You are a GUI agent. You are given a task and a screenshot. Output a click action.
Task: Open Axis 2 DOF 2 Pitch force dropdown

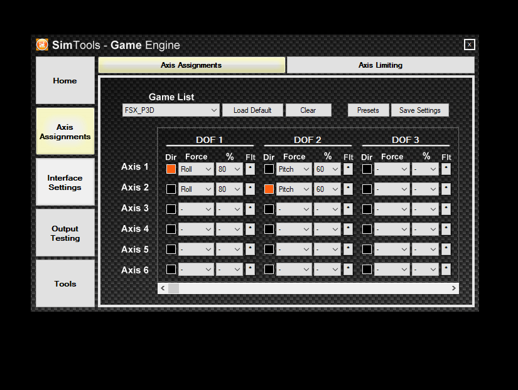(294, 189)
